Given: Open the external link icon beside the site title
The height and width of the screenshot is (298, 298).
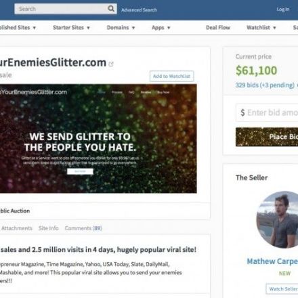Looking at the screenshot, I should pos(111,64).
